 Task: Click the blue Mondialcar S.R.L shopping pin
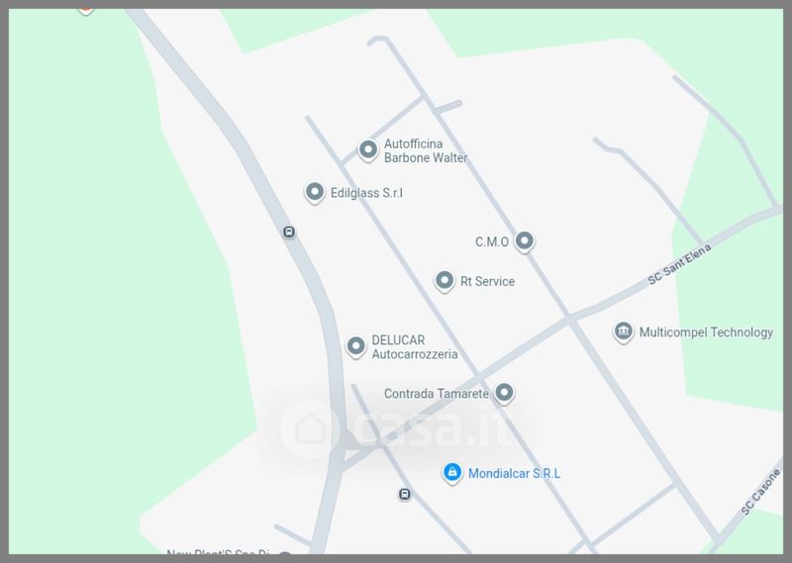point(452,473)
